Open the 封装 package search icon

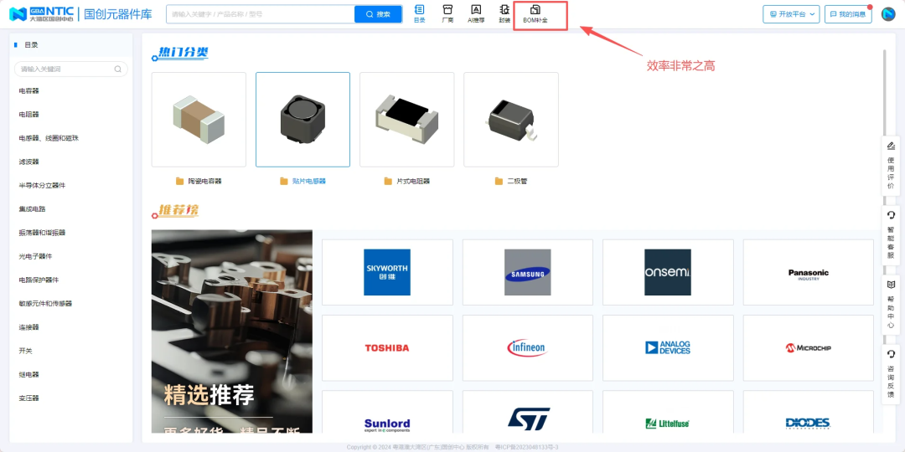(504, 14)
